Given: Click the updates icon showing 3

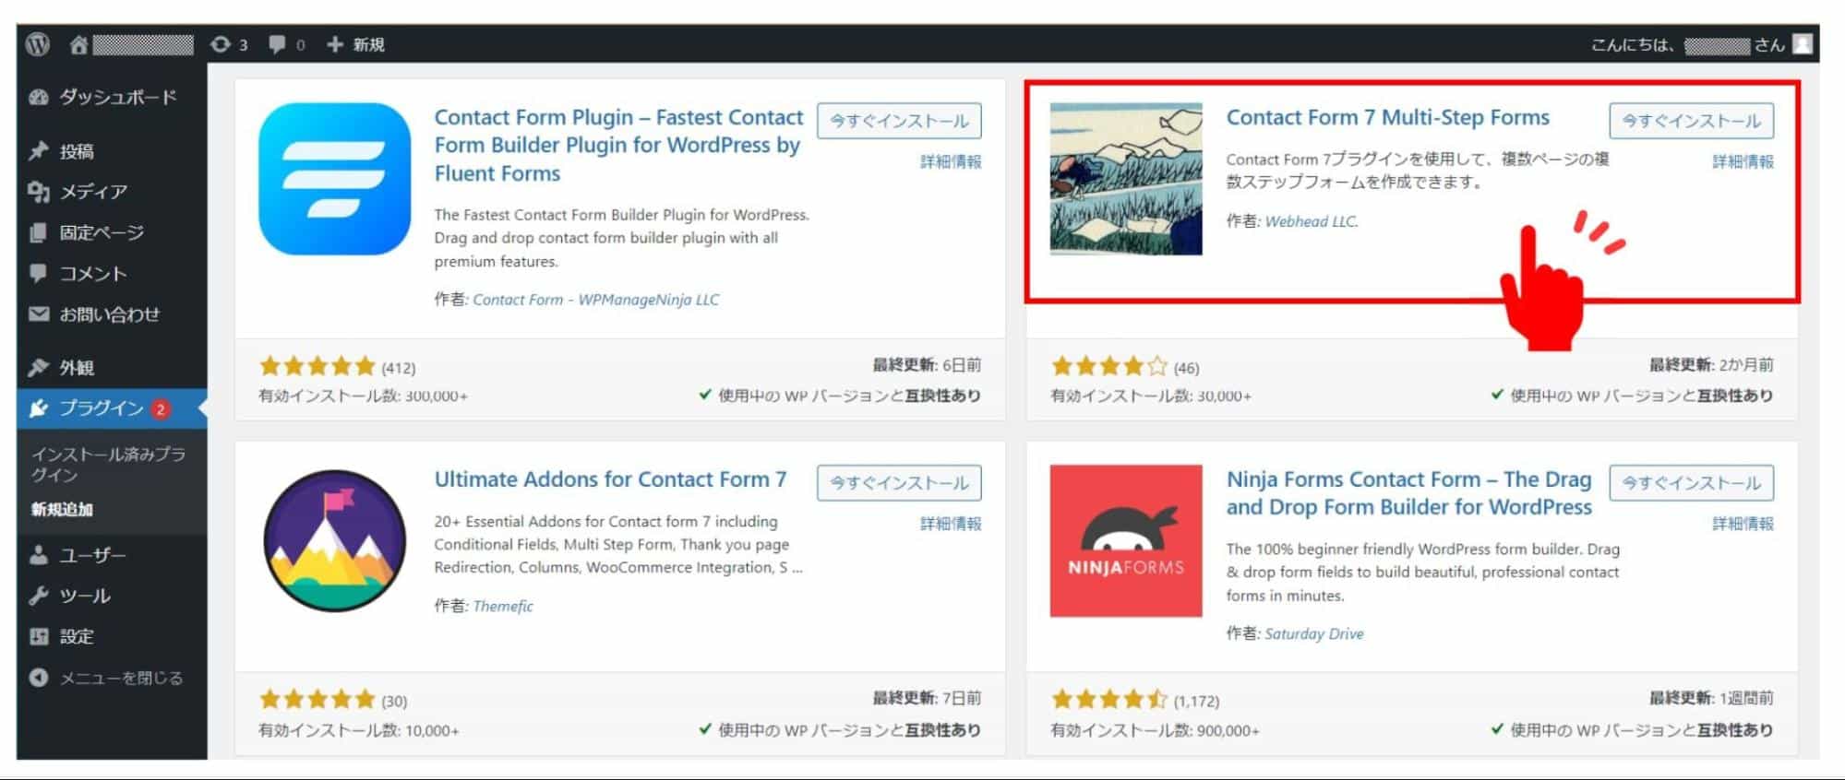Looking at the screenshot, I should pos(228,44).
